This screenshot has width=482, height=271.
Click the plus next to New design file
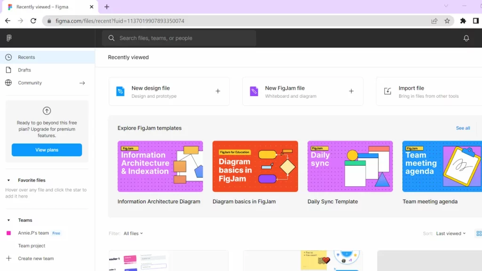(217, 91)
